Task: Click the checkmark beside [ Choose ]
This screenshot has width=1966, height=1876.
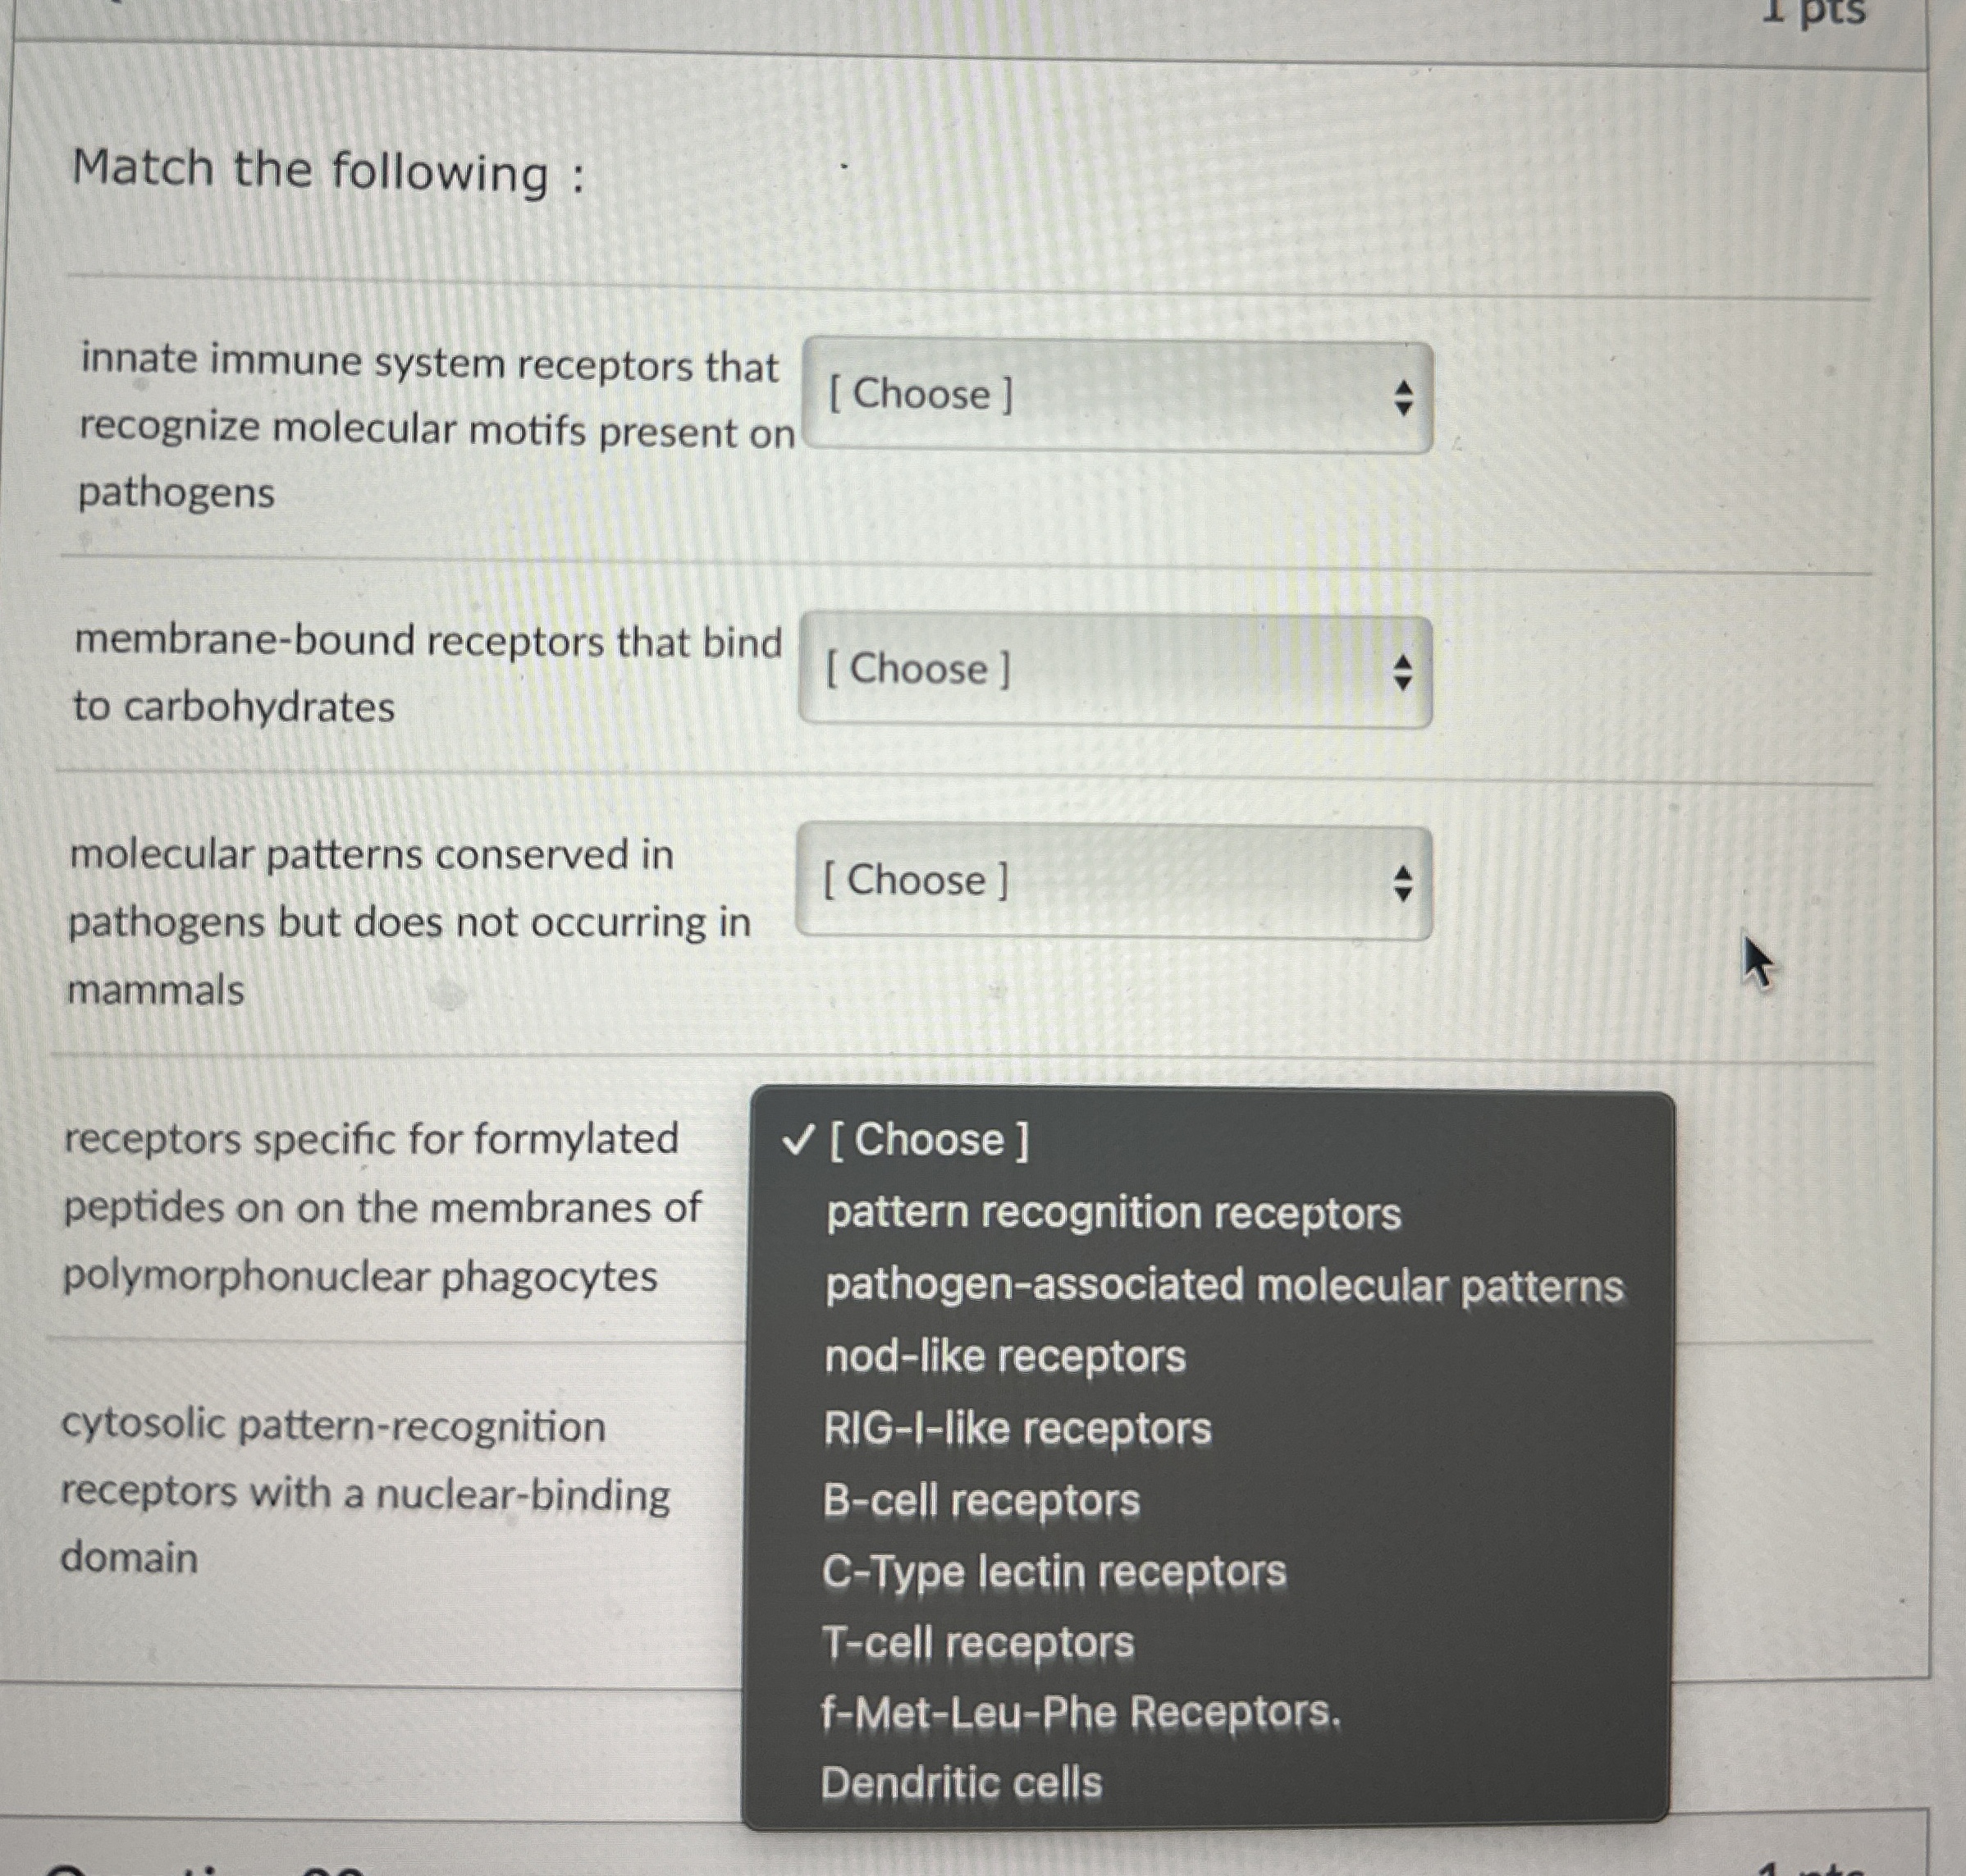Action: (x=799, y=1140)
